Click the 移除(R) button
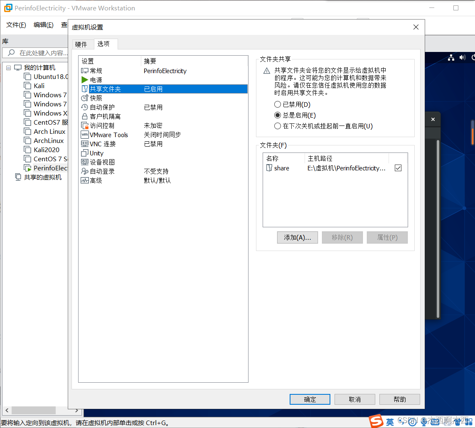The height and width of the screenshot is (428, 475). pyautogui.click(x=342, y=237)
